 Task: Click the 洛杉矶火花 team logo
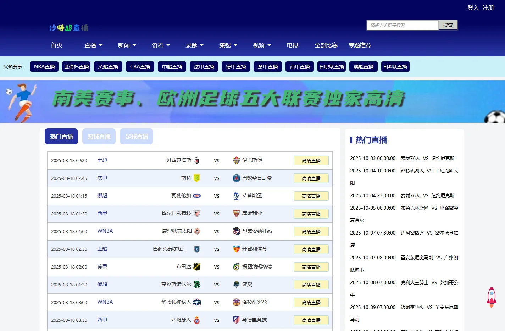pos(236,302)
